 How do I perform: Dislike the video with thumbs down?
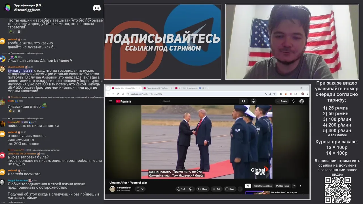click(191, 189)
